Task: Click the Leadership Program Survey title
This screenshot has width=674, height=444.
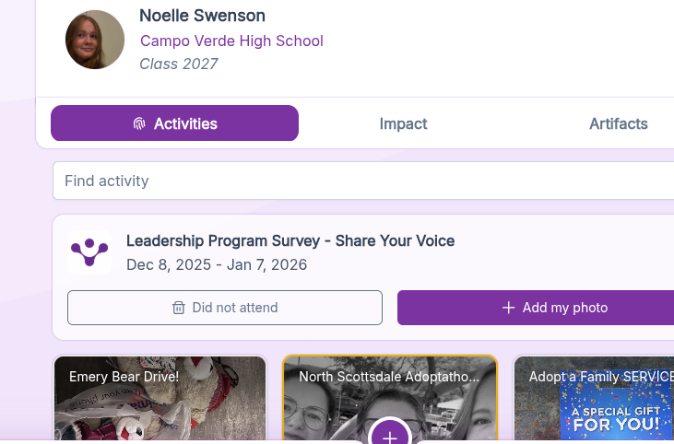Action: click(x=290, y=240)
